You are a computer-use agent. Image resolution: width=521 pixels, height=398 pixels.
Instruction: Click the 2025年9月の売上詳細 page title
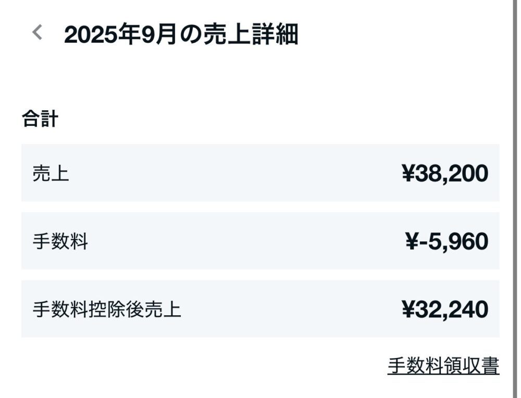tap(181, 34)
